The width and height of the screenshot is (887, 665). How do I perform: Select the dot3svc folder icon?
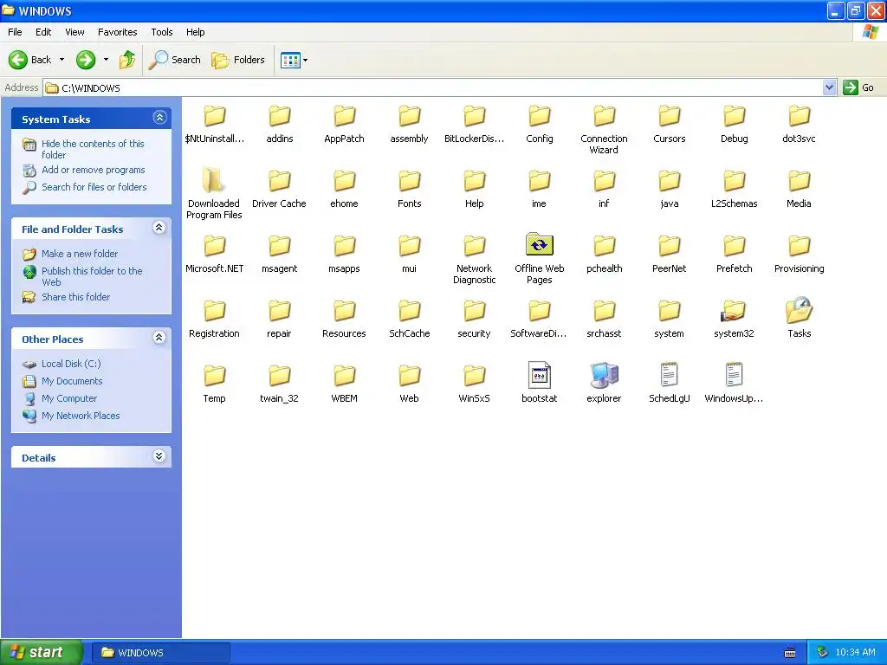(x=800, y=117)
